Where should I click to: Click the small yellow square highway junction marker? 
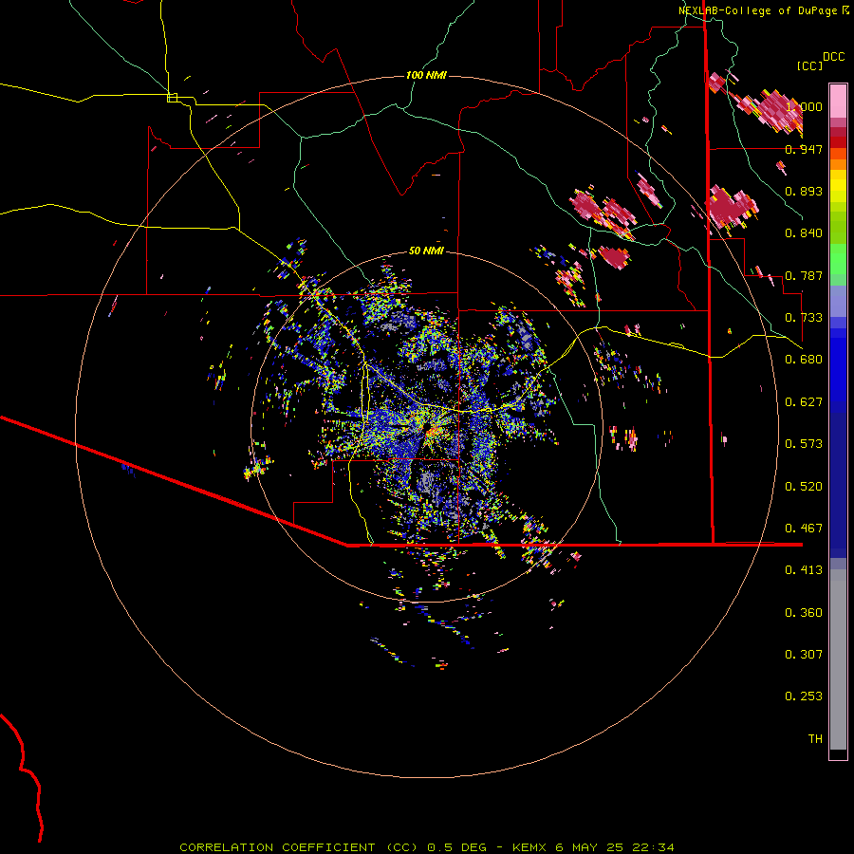click(x=172, y=98)
